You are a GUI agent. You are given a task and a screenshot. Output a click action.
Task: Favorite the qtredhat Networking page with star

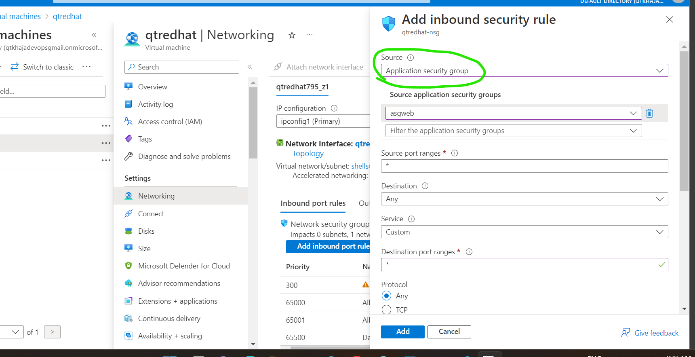pos(292,35)
